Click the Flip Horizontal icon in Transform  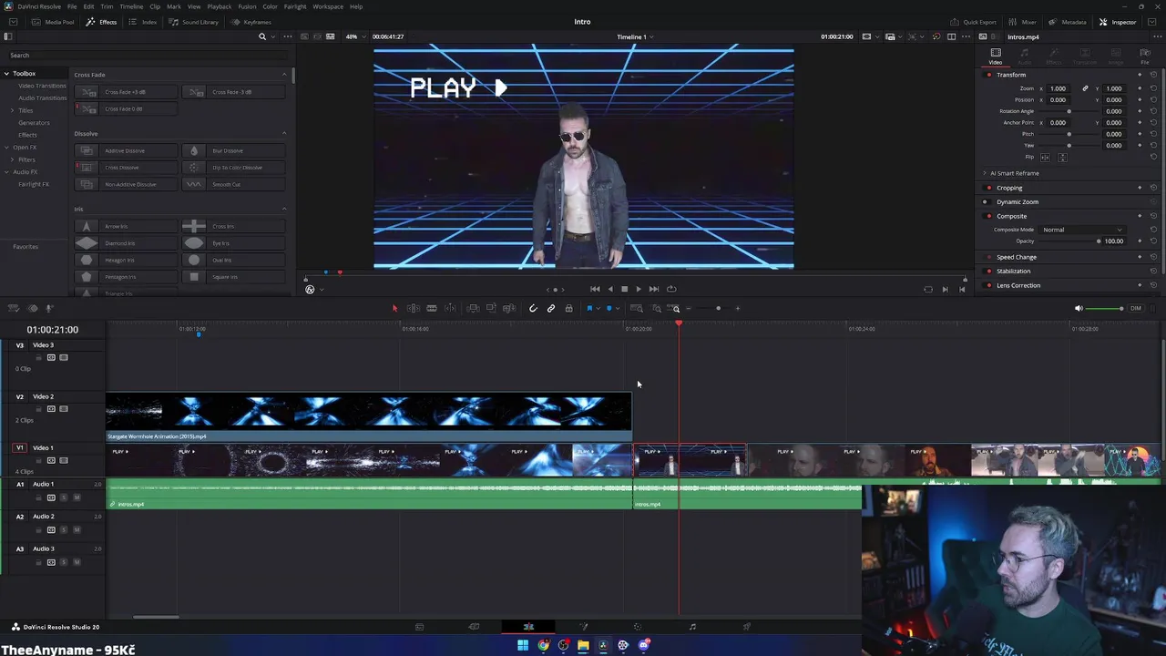1045,157
